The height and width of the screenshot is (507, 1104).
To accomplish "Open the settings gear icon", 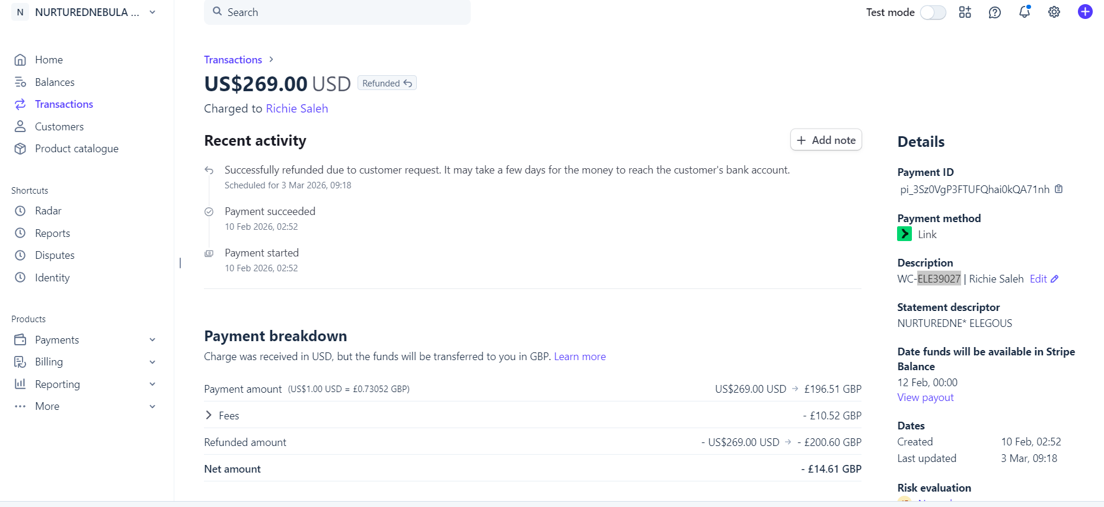I will 1054,12.
